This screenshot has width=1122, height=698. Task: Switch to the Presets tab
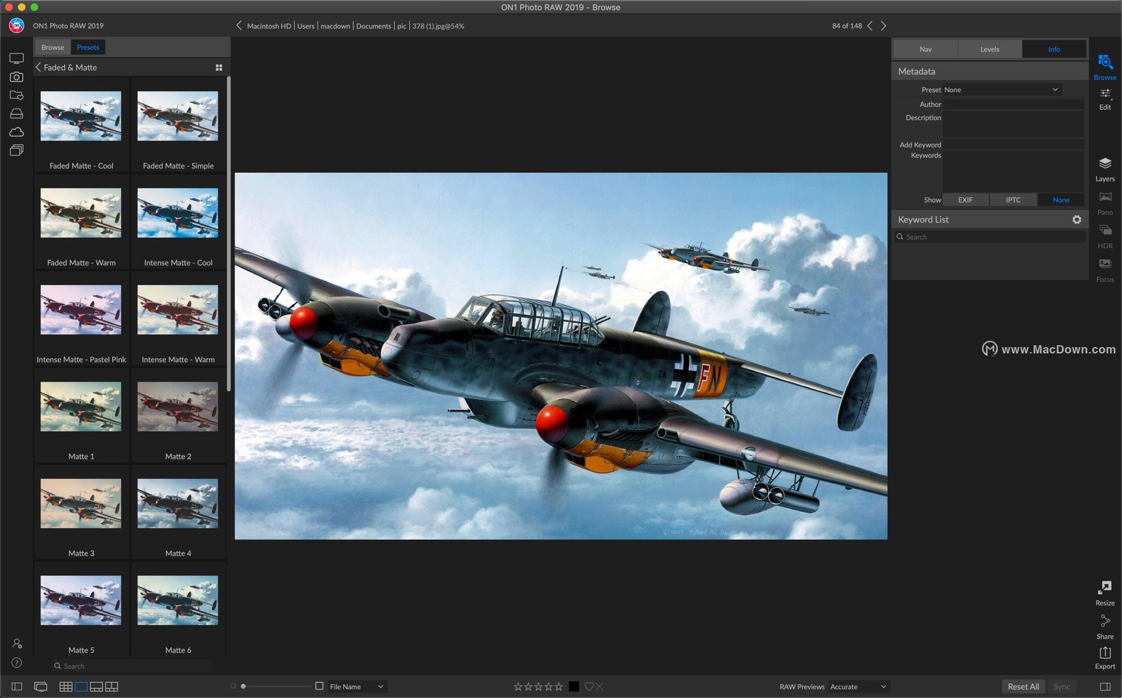pos(88,47)
